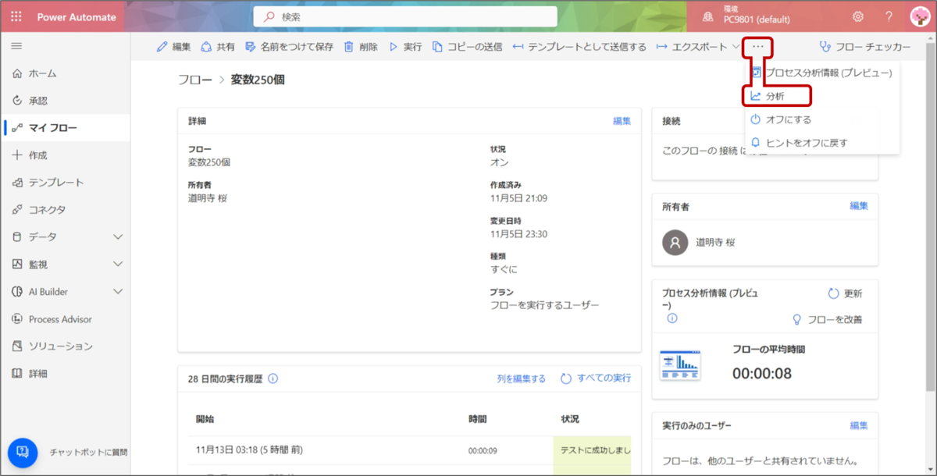Open 承認 in sidebar
The image size is (937, 476).
65,101
